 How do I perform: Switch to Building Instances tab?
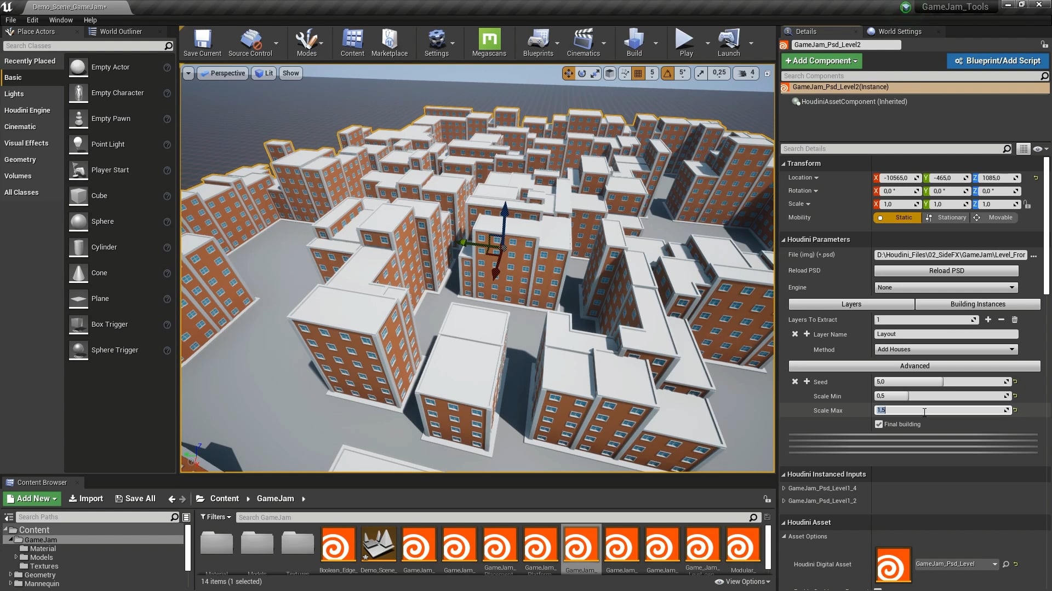click(x=977, y=304)
